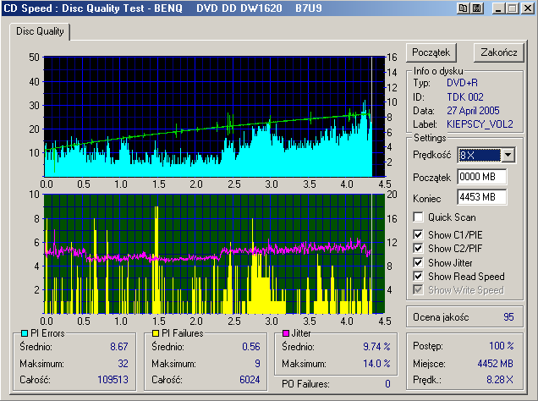Maximize the CD Speed window

[513, 8]
